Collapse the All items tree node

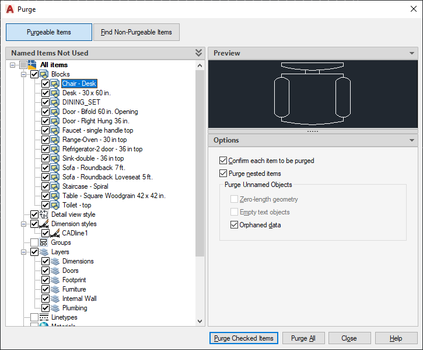tap(12, 65)
